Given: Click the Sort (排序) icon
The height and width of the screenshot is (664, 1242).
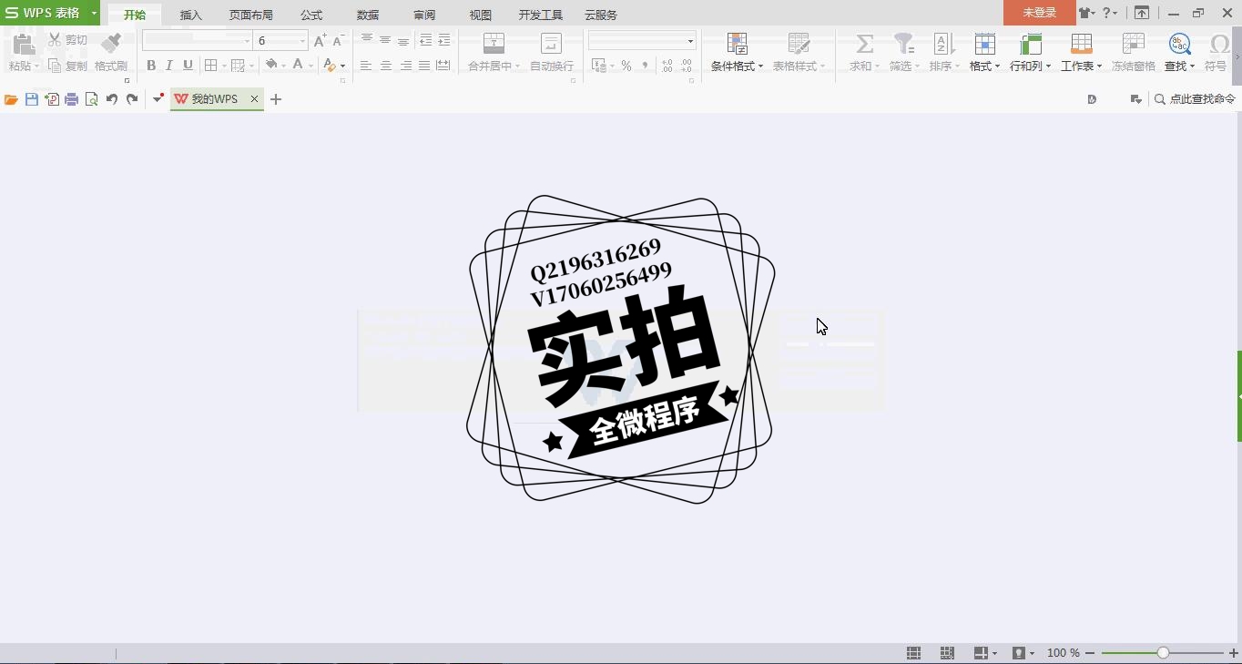Looking at the screenshot, I should click(943, 43).
